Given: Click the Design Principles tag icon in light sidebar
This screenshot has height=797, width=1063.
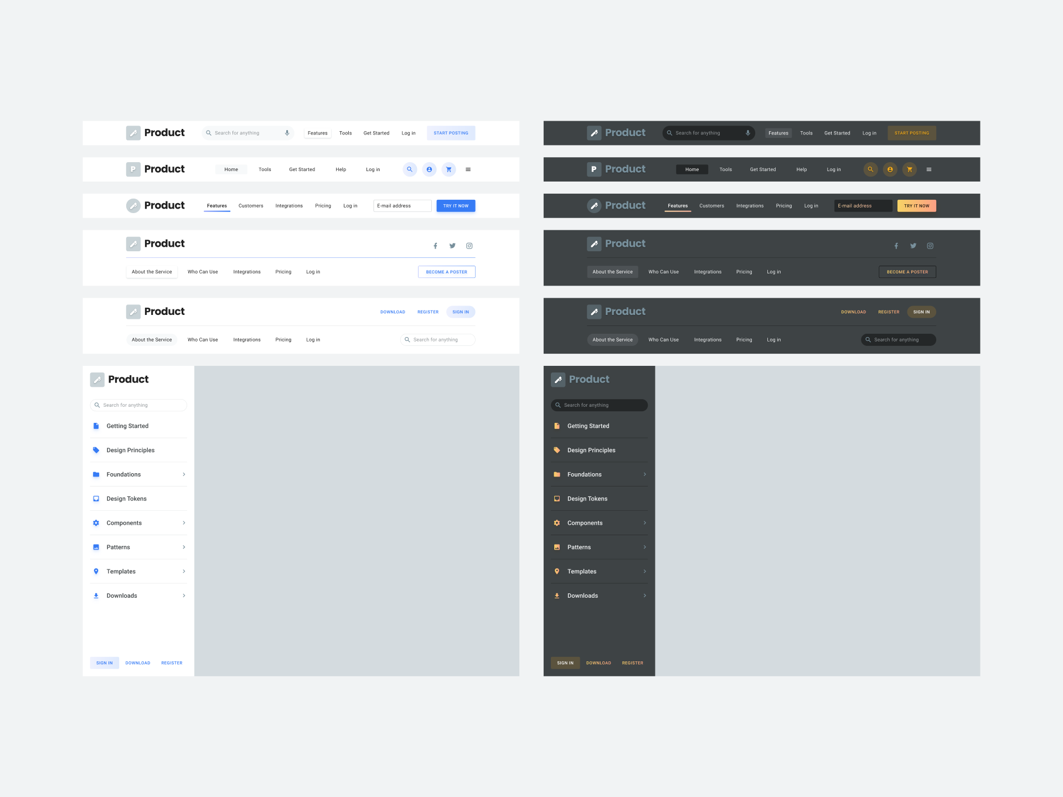Looking at the screenshot, I should (96, 451).
